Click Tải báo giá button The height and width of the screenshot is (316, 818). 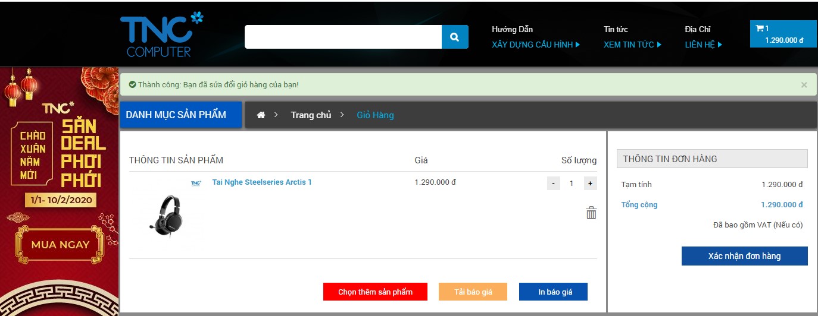point(473,292)
